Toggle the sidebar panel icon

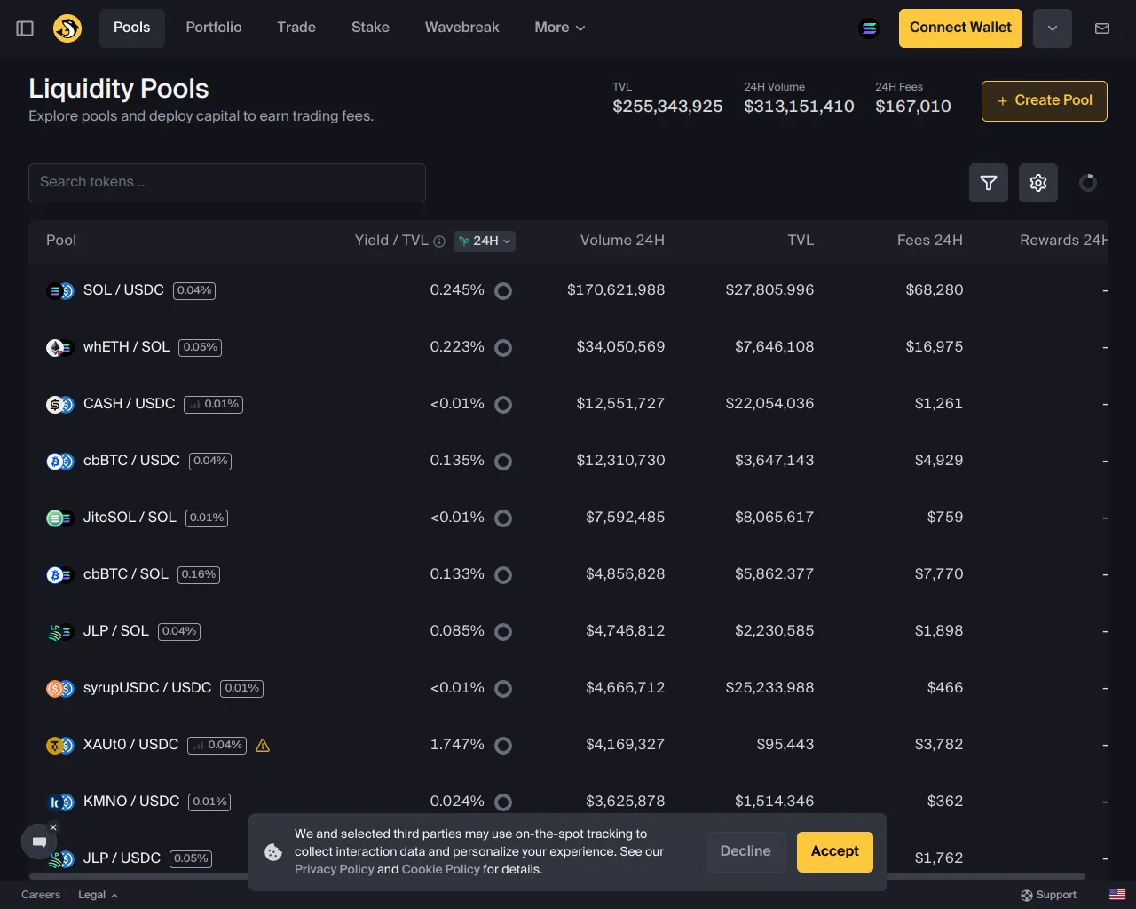pos(25,28)
